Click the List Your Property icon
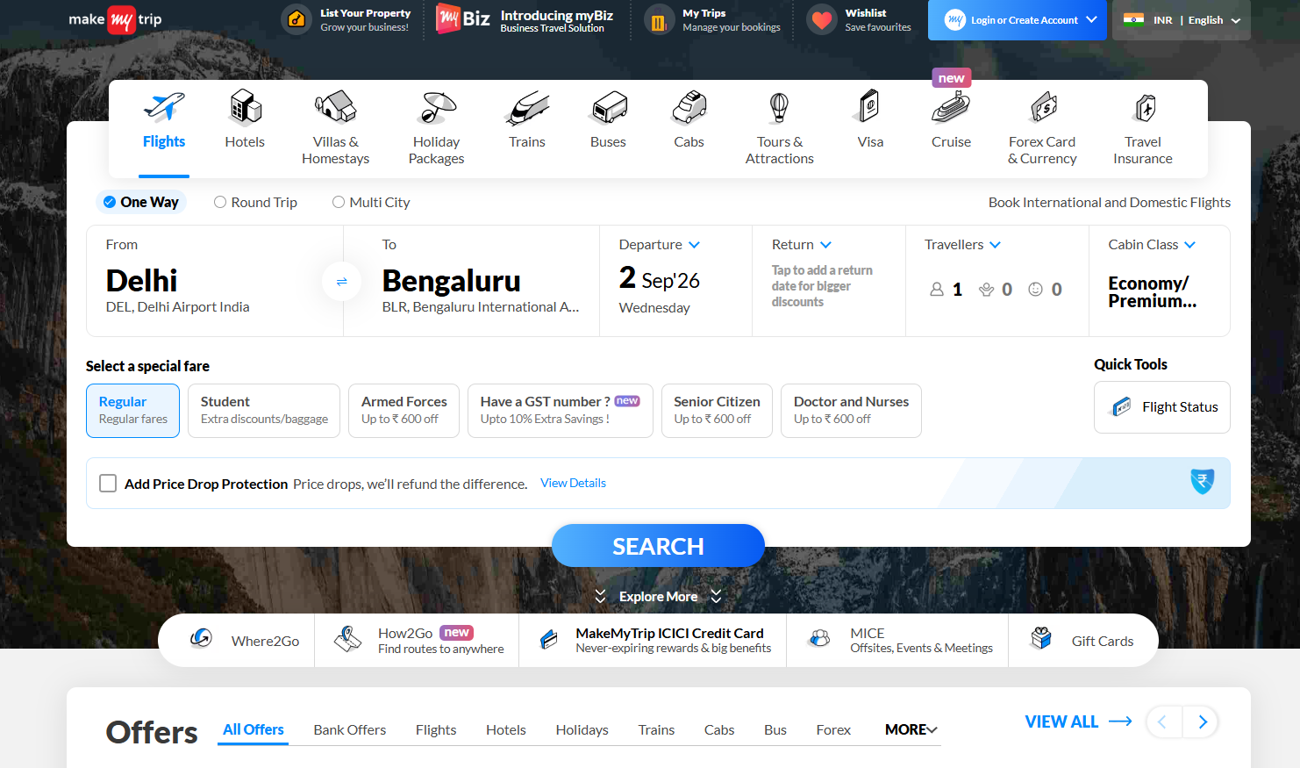Screen dimensions: 1300x768 296,19
